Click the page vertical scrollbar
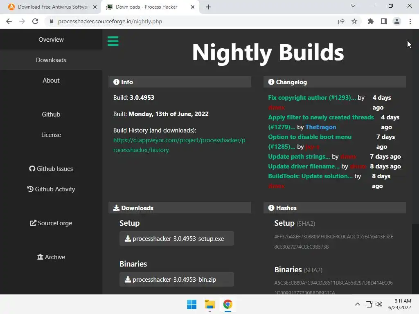 pos(416,161)
